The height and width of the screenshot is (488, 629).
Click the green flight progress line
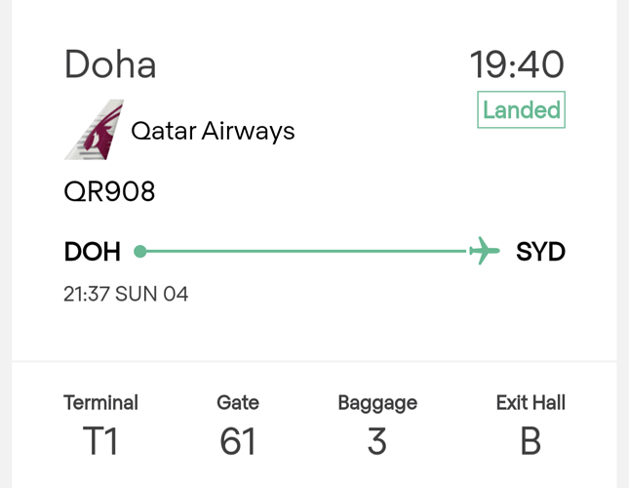[x=306, y=251]
